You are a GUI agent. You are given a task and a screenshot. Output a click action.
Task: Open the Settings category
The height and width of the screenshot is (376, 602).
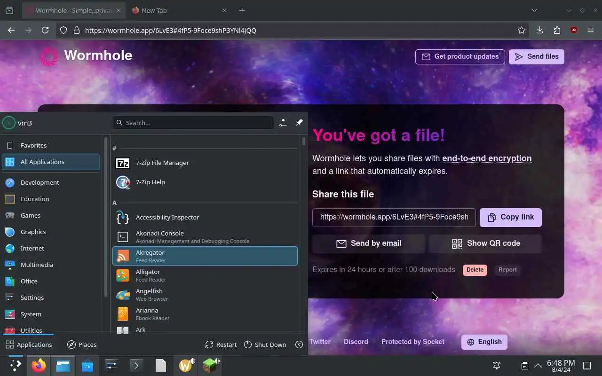point(51,298)
